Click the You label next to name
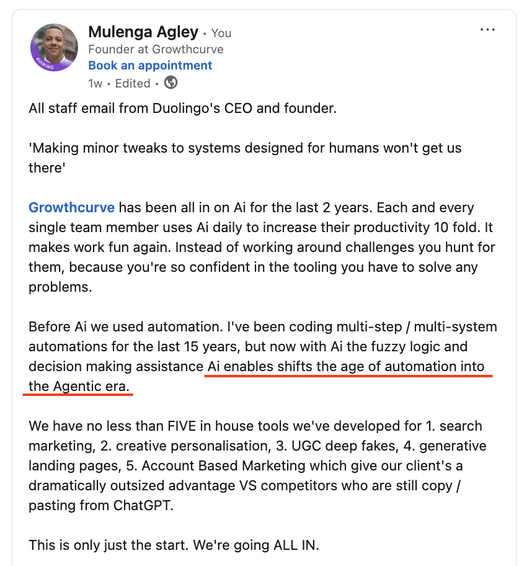This screenshot has width=532, height=566. (221, 33)
